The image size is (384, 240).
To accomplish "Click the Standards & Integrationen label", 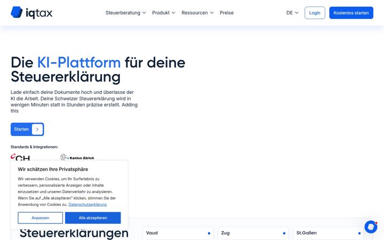I will [x=34, y=147].
